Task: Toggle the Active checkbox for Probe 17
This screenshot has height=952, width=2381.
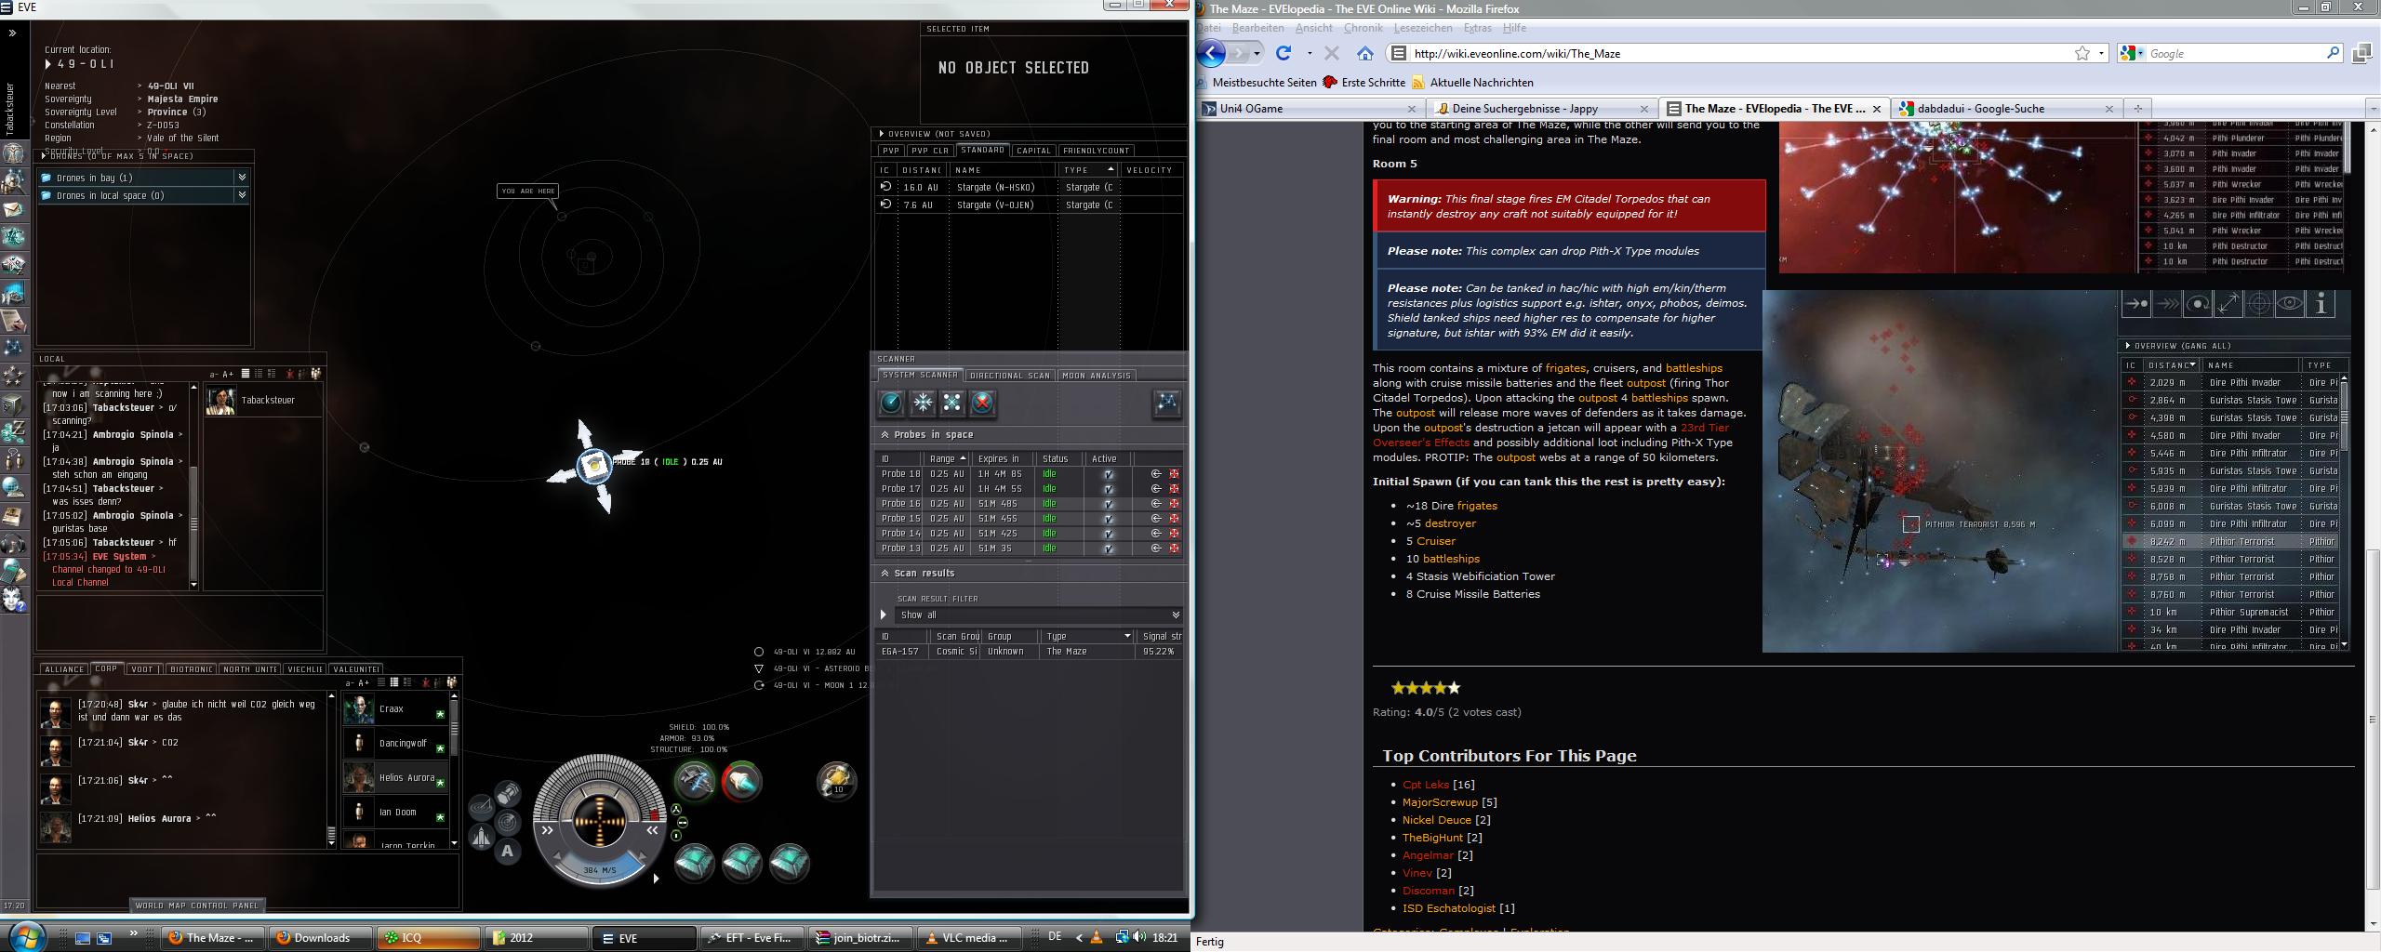Action: click(1108, 489)
